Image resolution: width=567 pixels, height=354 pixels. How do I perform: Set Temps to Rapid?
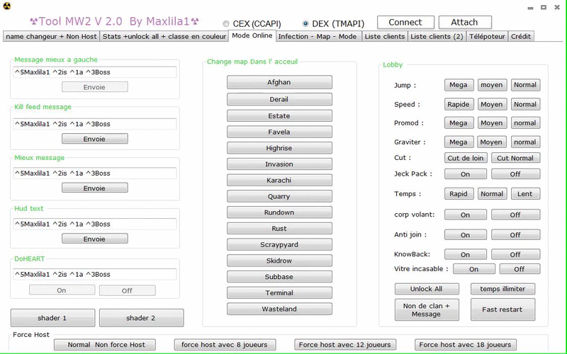(459, 194)
